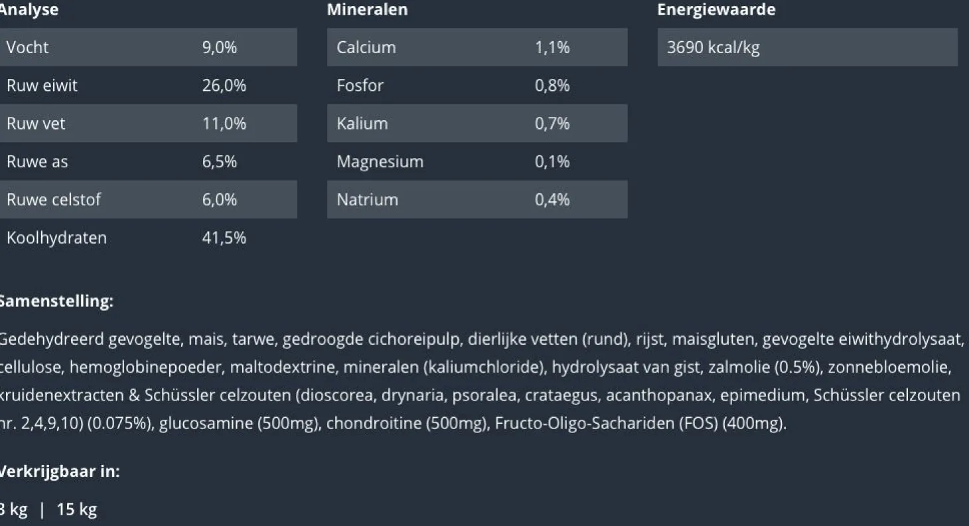Select the Natrium 0,4% value
This screenshot has height=526, width=969.
552,200
